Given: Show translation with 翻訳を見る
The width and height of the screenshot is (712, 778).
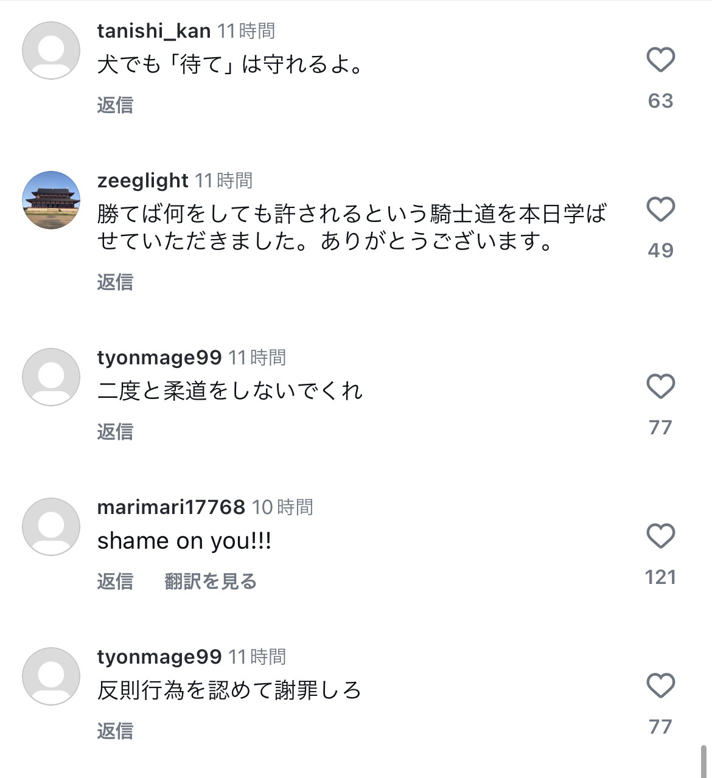Looking at the screenshot, I should click(211, 582).
